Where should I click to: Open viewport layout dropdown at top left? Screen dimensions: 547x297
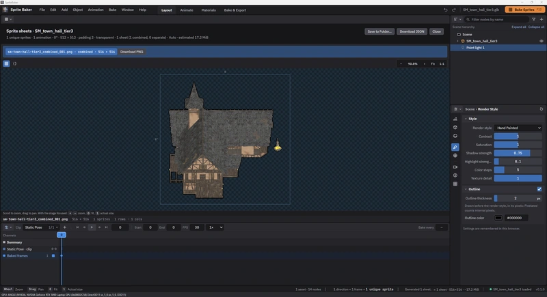tap(8, 19)
